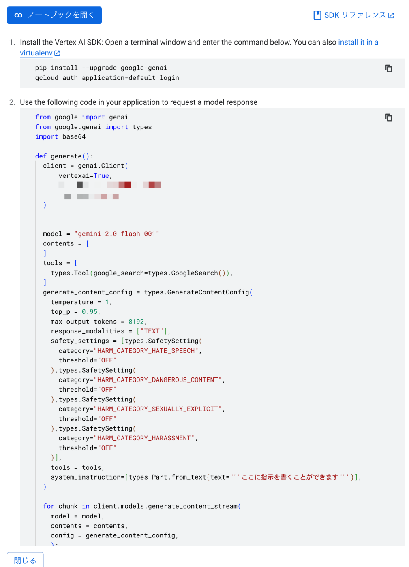Viewport: 409px width, 567px height.
Task: Click external-link icon after SDK リファレンス
Action: pos(391,15)
